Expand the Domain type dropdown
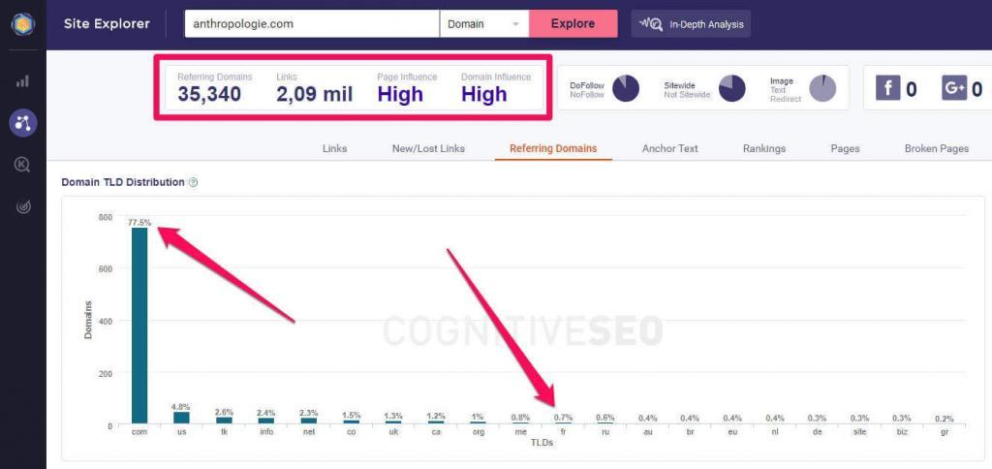The height and width of the screenshot is (469, 992). (x=483, y=23)
